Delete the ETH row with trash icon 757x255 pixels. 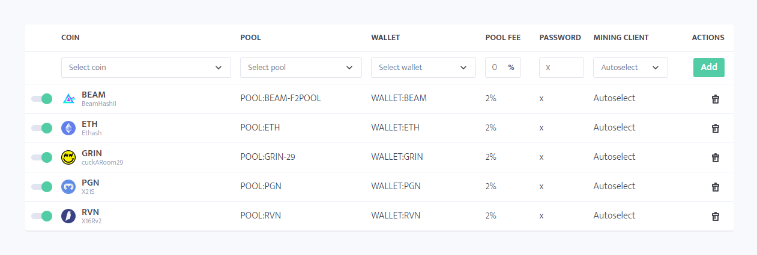coord(715,128)
